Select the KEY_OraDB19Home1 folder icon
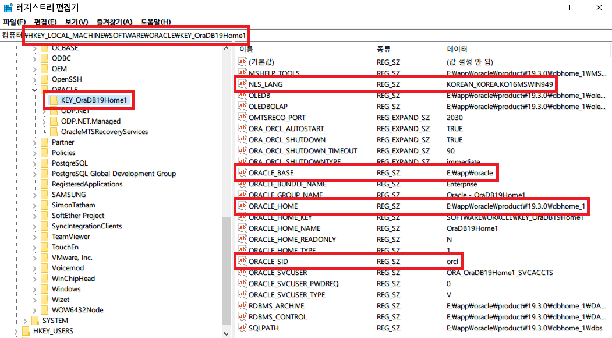 tap(54, 100)
